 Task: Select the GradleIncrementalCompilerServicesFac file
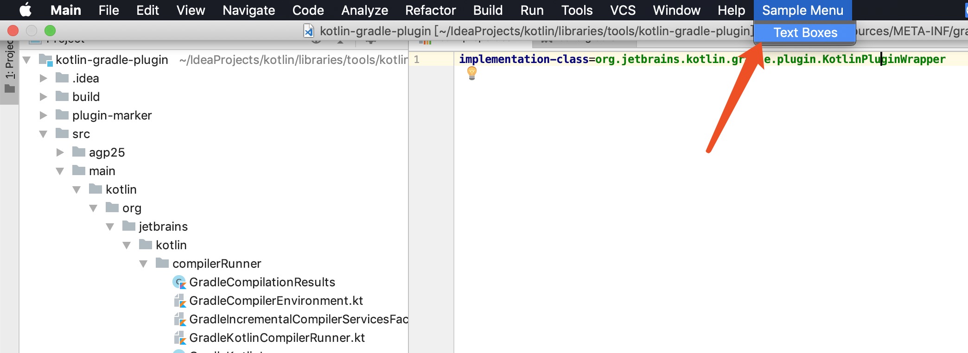[298, 319]
